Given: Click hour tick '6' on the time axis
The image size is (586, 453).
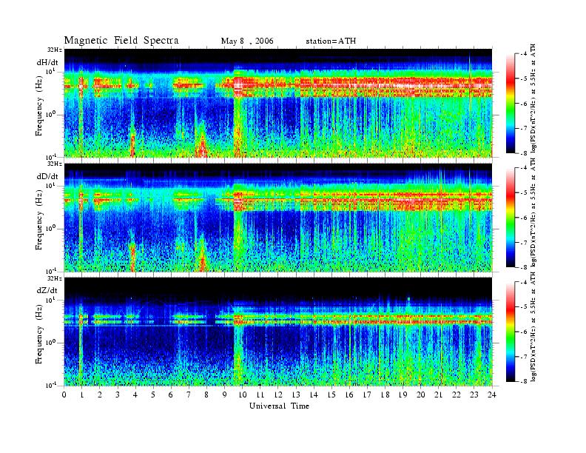Looking at the screenshot, I should click(171, 395).
